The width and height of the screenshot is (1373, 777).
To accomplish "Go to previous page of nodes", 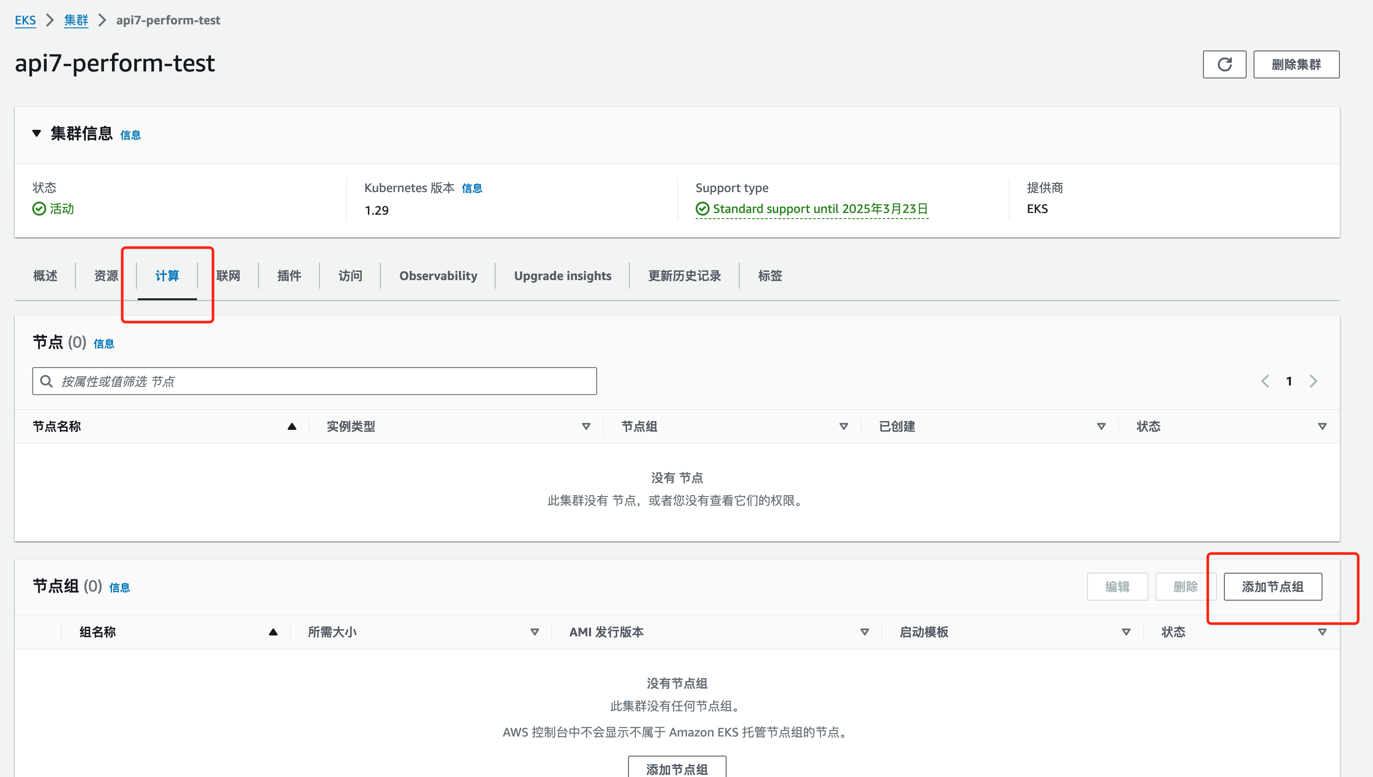I will coord(1265,381).
